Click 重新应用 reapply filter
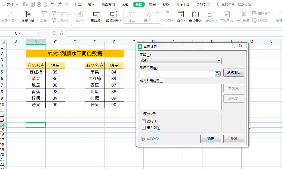Image resolution: width=283 pixels, height=169 pixels. [61, 21]
